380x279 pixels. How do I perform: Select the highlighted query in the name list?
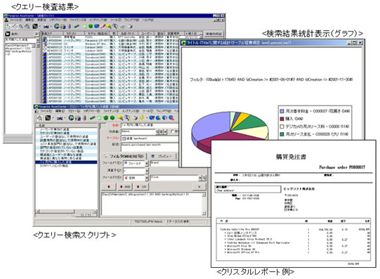66,162
